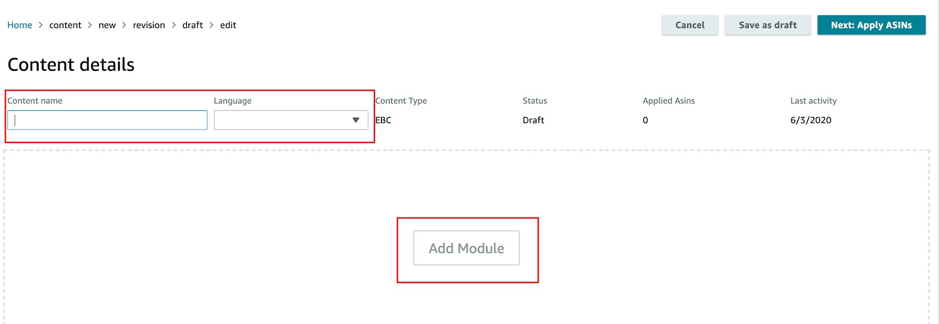Click the Status value Draft
939x324 pixels.
click(x=533, y=120)
